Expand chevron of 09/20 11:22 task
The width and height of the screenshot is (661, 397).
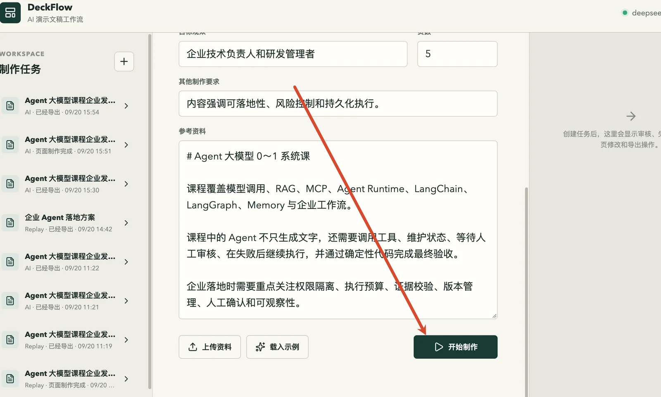[126, 262]
